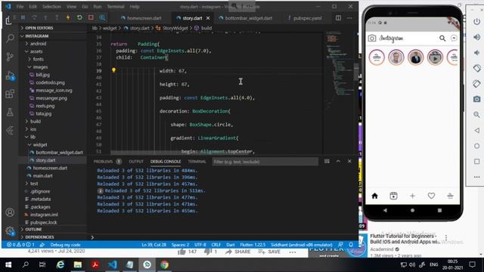The height and width of the screenshot is (272, 484).
Task: Raise emulator volume
Action: (476, 37)
